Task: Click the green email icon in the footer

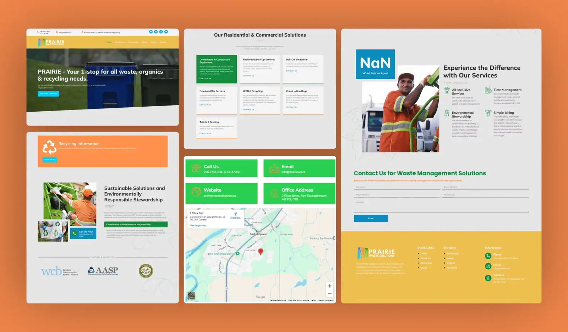Action: point(488,266)
